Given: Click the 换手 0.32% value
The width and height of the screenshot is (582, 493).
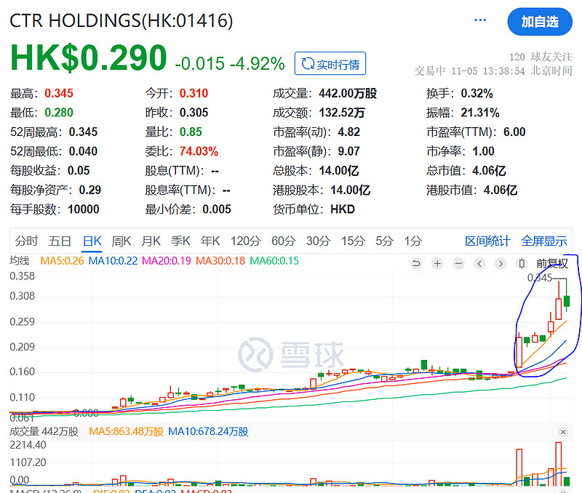Looking at the screenshot, I should click(x=477, y=94).
